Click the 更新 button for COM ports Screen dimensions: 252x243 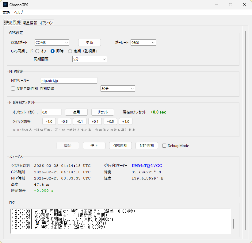pyautogui.click(x=89, y=43)
